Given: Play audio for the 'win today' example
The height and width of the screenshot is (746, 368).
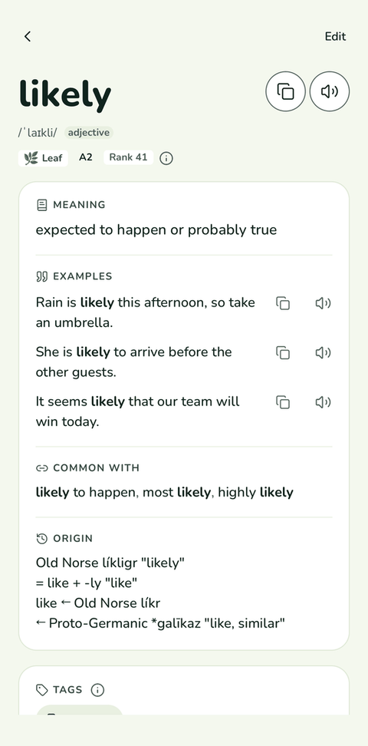Looking at the screenshot, I should [323, 402].
